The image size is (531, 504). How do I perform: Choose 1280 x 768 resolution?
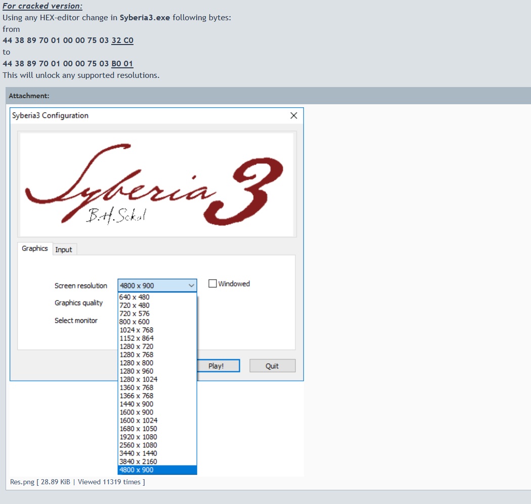[x=157, y=355]
